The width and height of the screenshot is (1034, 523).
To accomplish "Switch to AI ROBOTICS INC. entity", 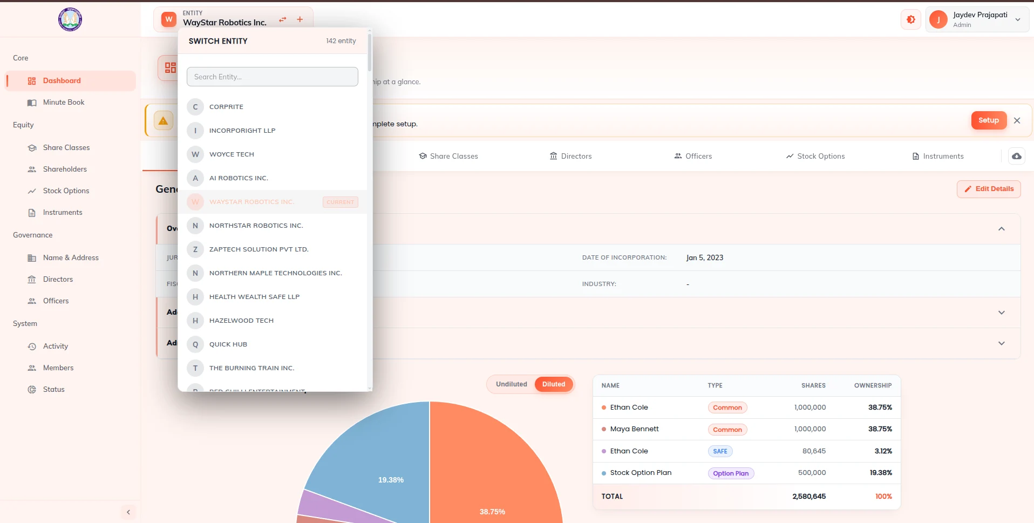I will point(273,178).
